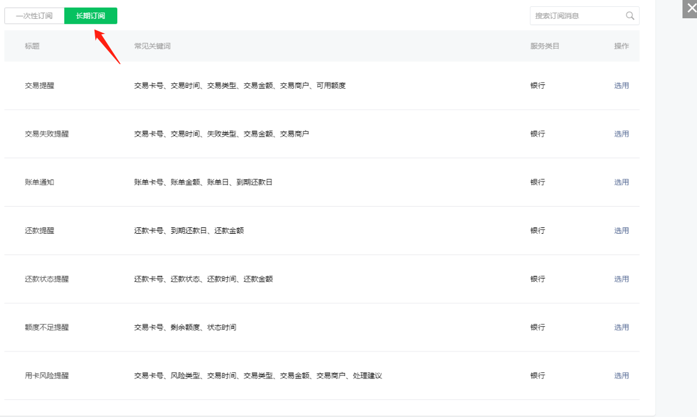Click the 服务类目 column header

[x=544, y=46]
